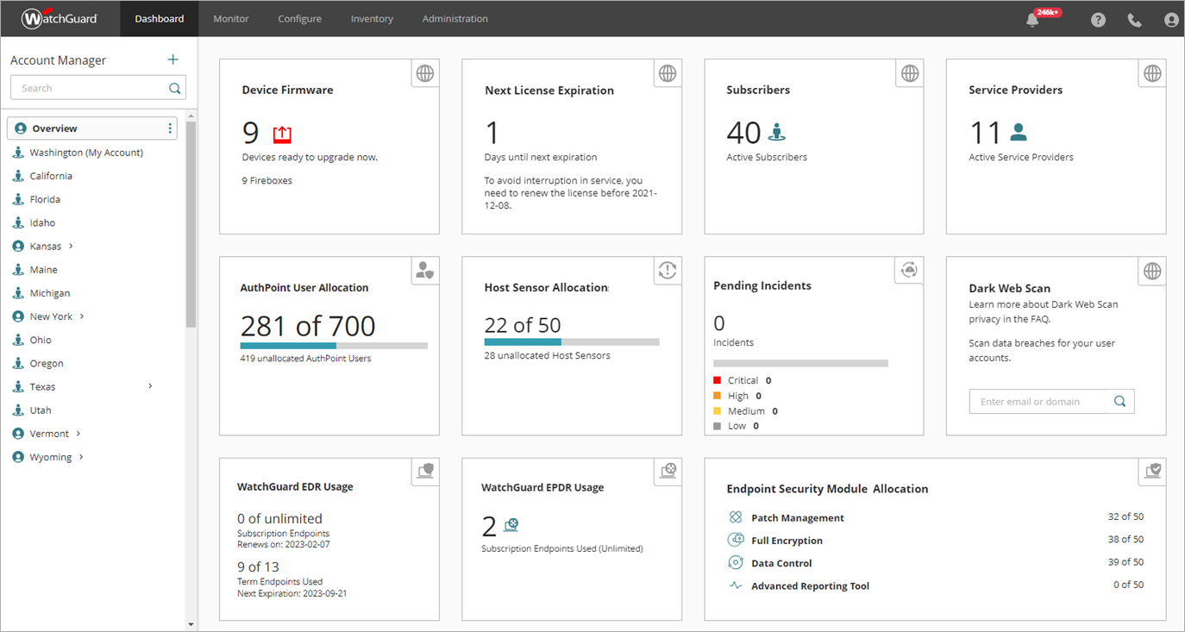Screen dimensions: 1185x632
Task: Select Overview in Account Manager
Action: click(92, 128)
